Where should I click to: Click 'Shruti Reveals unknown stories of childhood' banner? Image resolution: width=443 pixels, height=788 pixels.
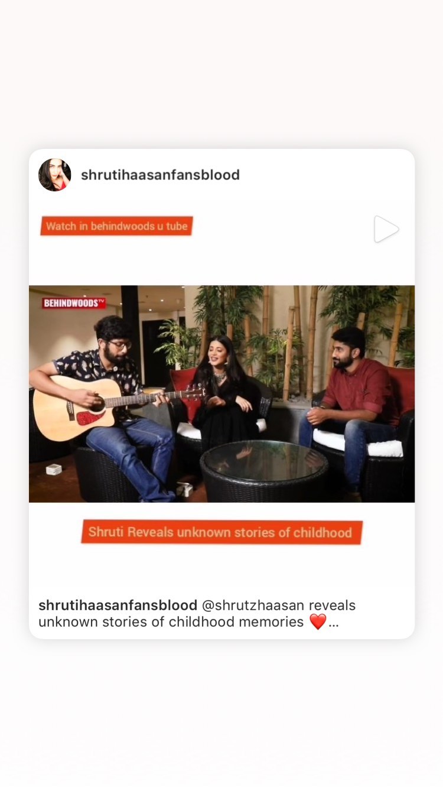coord(221,532)
